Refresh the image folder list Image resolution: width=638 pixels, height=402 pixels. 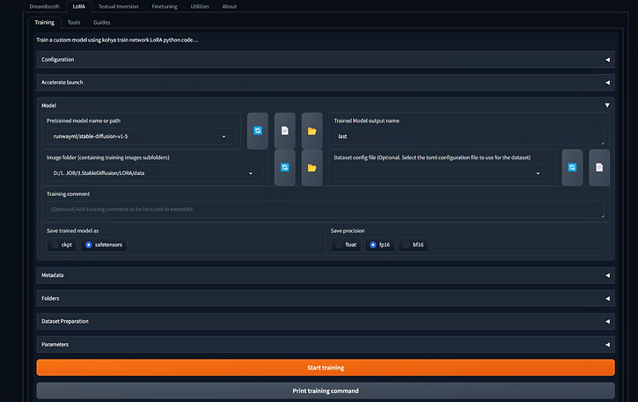point(285,168)
